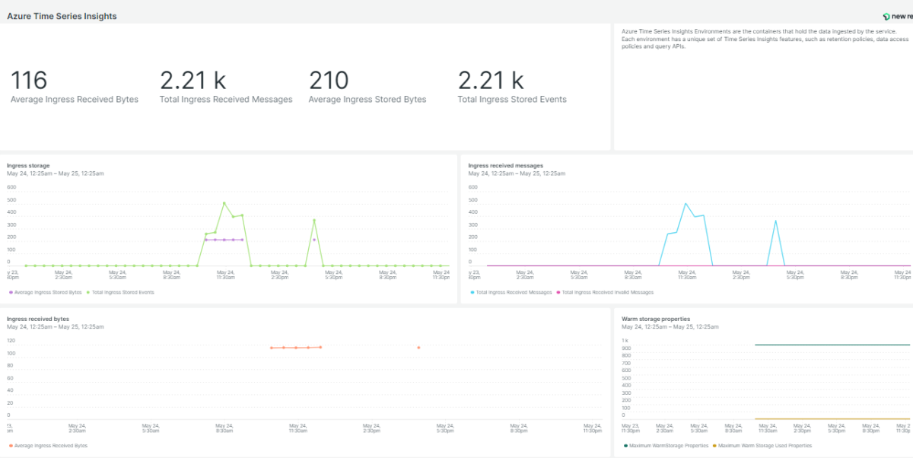Click orange dot beside Average Ingress Received Bytes

[x=11, y=446]
